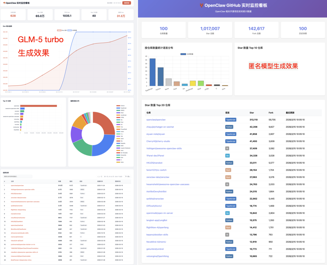Go to the next page of the 全部仓库 table
Image resolution: width=327 pixels, height=265 pixels.
point(127,177)
